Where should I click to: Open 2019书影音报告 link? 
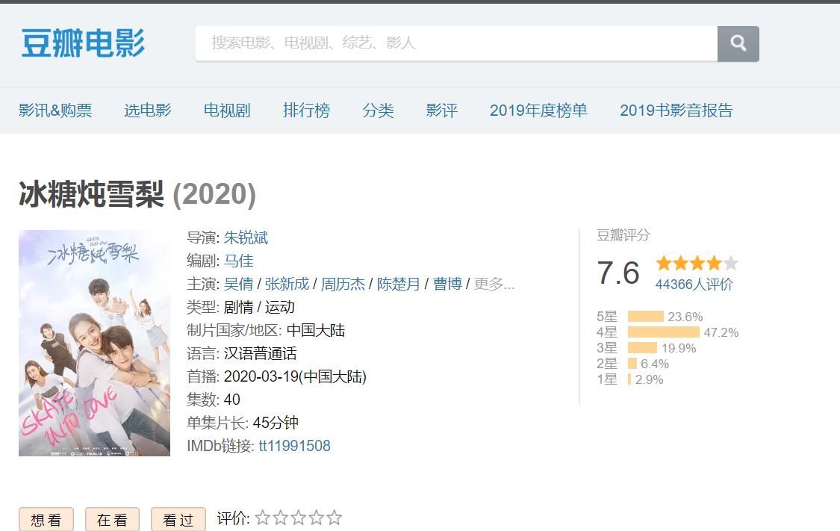pos(676,111)
